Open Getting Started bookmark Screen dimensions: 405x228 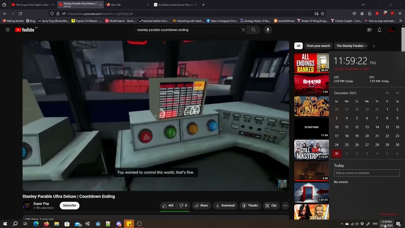pyautogui.click(x=13, y=21)
